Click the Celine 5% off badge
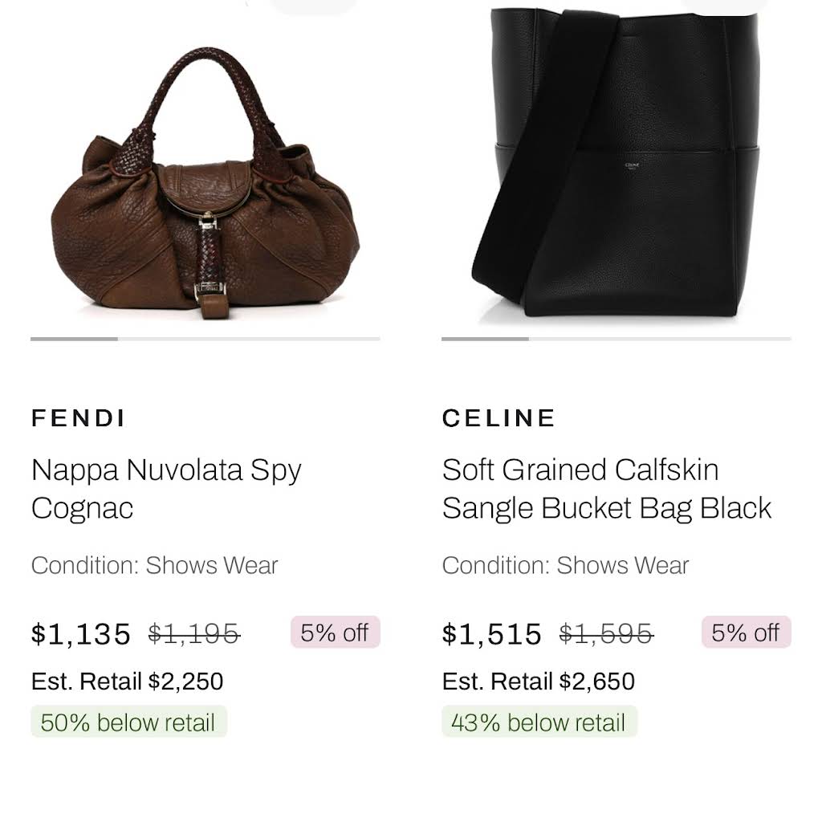This screenshot has height=822, width=822. pos(746,633)
